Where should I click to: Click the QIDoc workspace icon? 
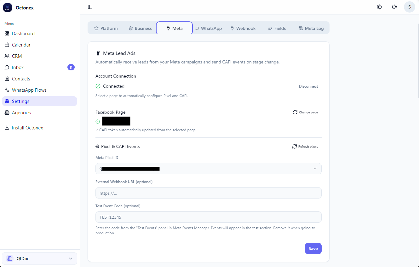(x=10, y=259)
